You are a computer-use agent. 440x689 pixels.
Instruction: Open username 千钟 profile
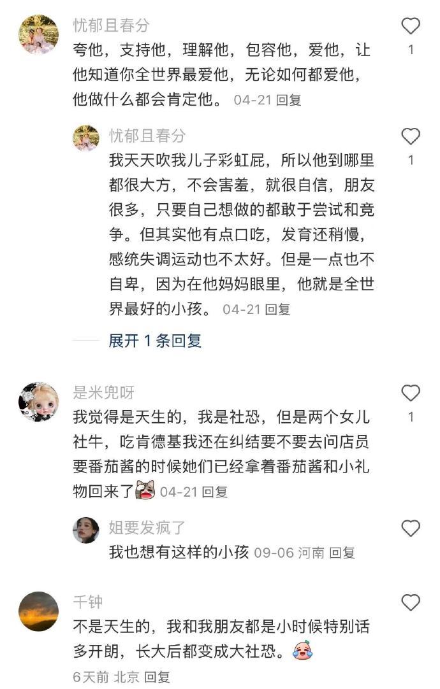pos(88,602)
